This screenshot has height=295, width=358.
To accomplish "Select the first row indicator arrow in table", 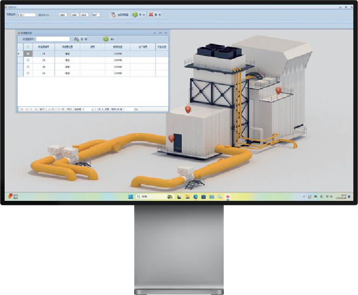I will (20, 54).
